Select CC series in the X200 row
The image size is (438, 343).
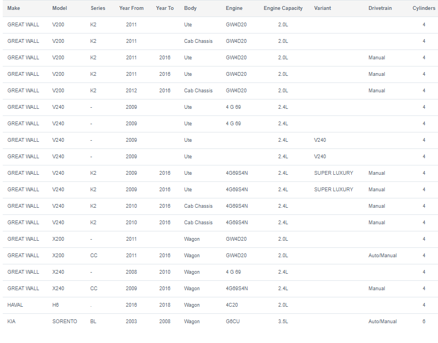click(94, 256)
